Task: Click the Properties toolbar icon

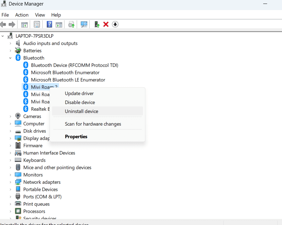Action: [37, 24]
